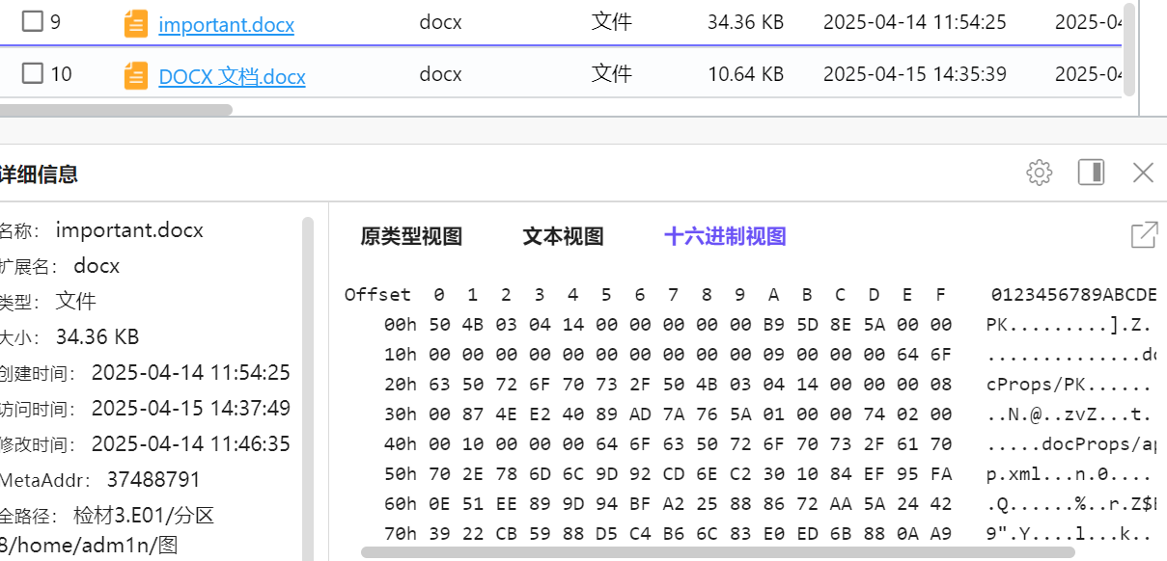
Task: Click the docx file icon beside important.docx
Action: pyautogui.click(x=134, y=24)
